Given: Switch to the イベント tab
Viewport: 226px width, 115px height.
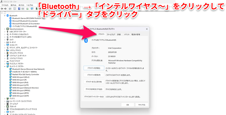Looking at the screenshot, I should click(x=127, y=35).
